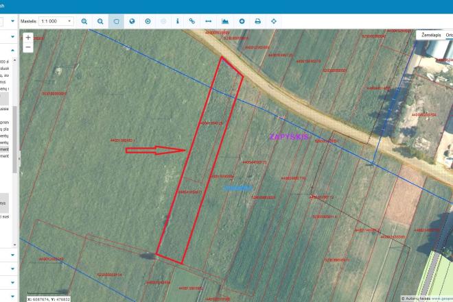Select the info identify tool

coord(177,21)
